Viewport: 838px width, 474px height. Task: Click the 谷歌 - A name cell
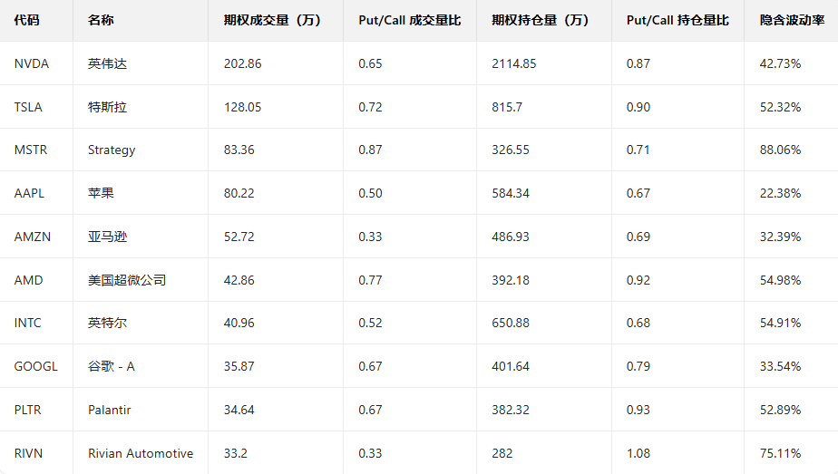pyautogui.click(x=112, y=366)
